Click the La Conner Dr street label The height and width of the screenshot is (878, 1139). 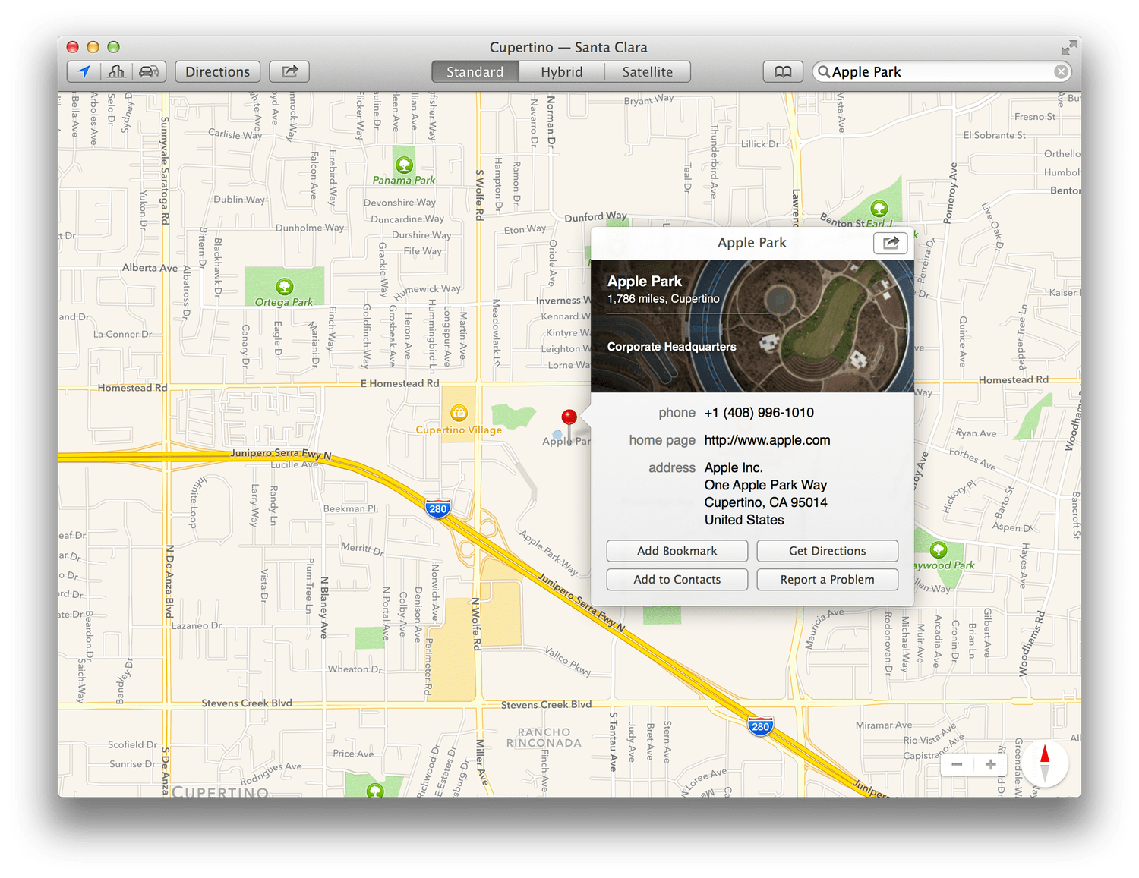point(122,334)
